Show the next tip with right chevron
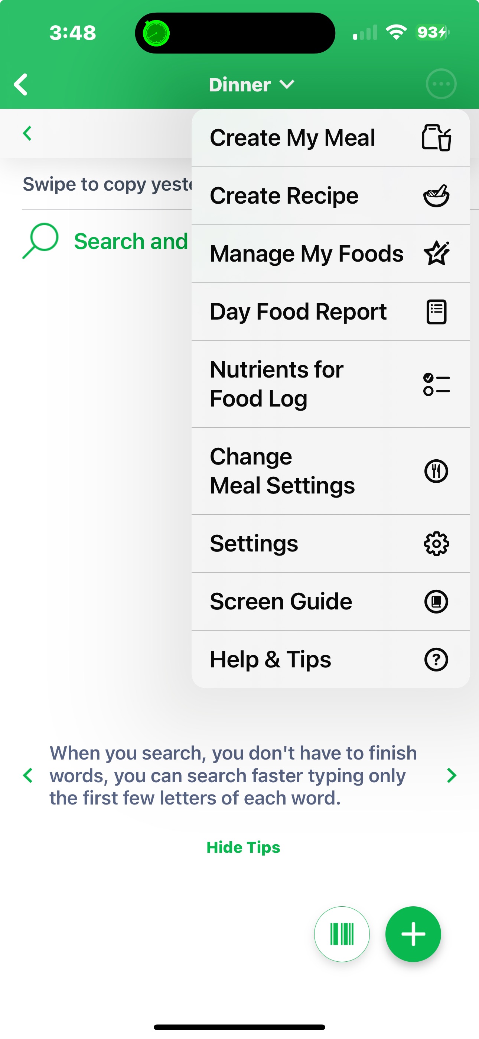The height and width of the screenshot is (1039, 479). tap(452, 775)
